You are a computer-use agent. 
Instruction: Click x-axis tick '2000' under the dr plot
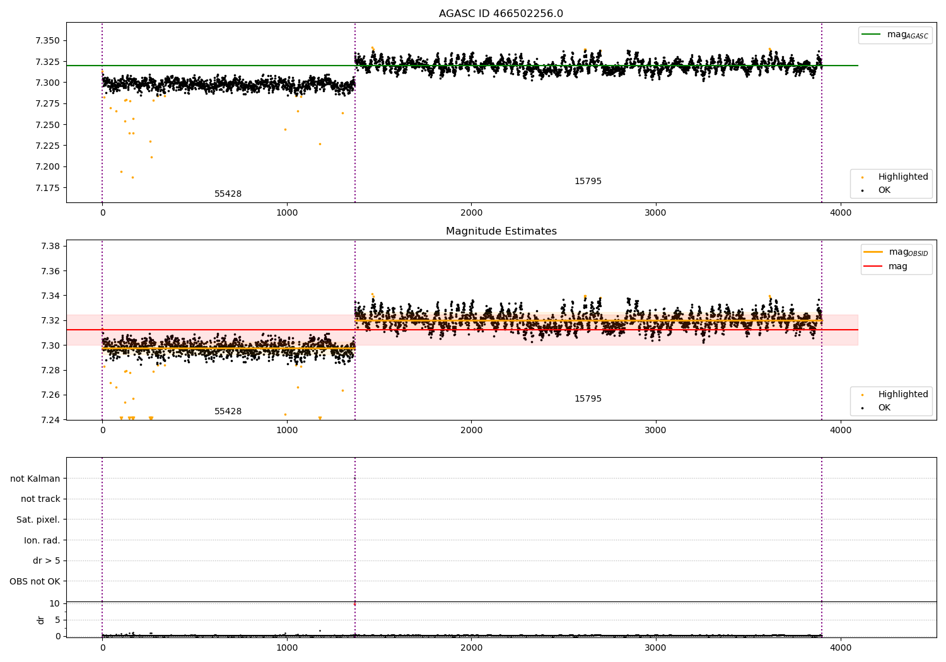click(x=471, y=648)
